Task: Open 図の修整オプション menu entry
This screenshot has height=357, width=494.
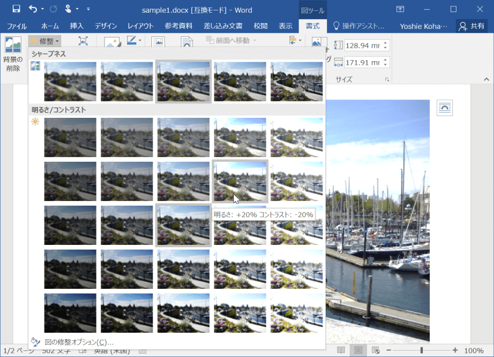Action: pyautogui.click(x=176, y=342)
